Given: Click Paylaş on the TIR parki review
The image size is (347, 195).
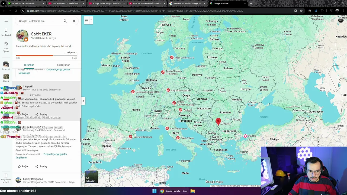Looking at the screenshot, I should coord(41,114).
